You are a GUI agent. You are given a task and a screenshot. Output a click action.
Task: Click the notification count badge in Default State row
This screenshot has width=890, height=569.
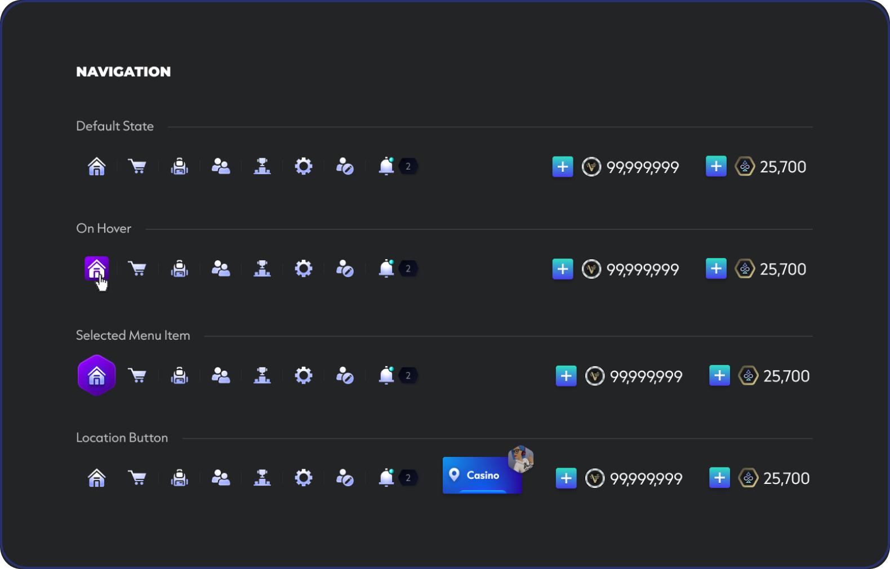tap(408, 167)
